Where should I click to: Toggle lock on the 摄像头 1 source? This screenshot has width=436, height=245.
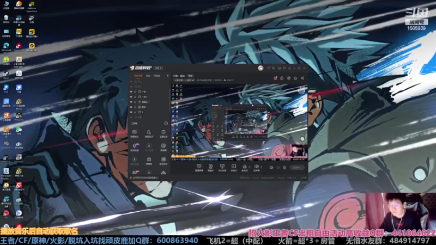tap(135, 102)
